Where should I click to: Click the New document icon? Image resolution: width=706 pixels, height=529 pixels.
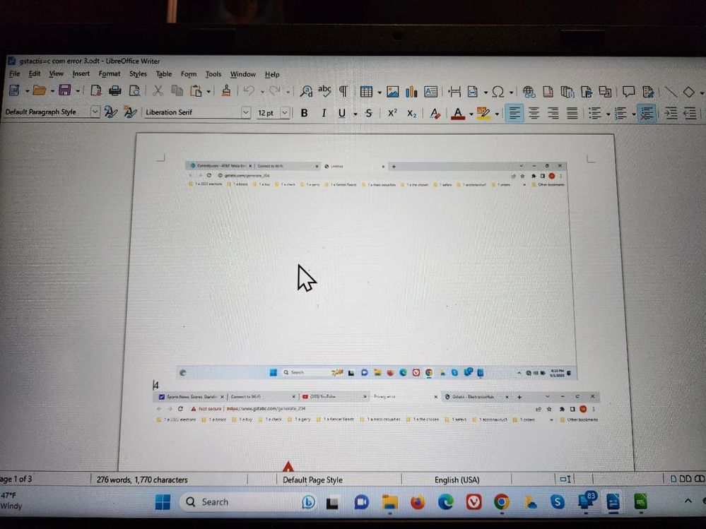(x=14, y=90)
